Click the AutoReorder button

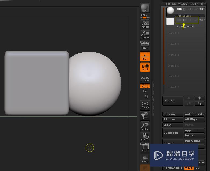click(194, 114)
